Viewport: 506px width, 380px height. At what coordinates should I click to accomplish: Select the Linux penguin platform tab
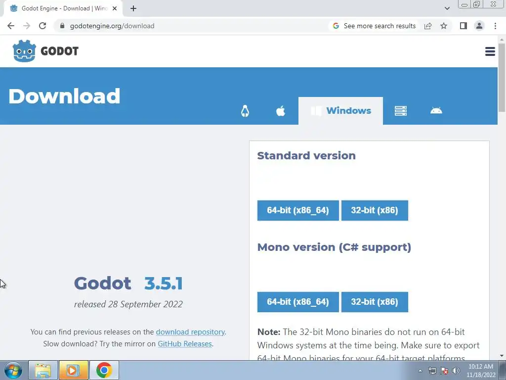pos(245,111)
